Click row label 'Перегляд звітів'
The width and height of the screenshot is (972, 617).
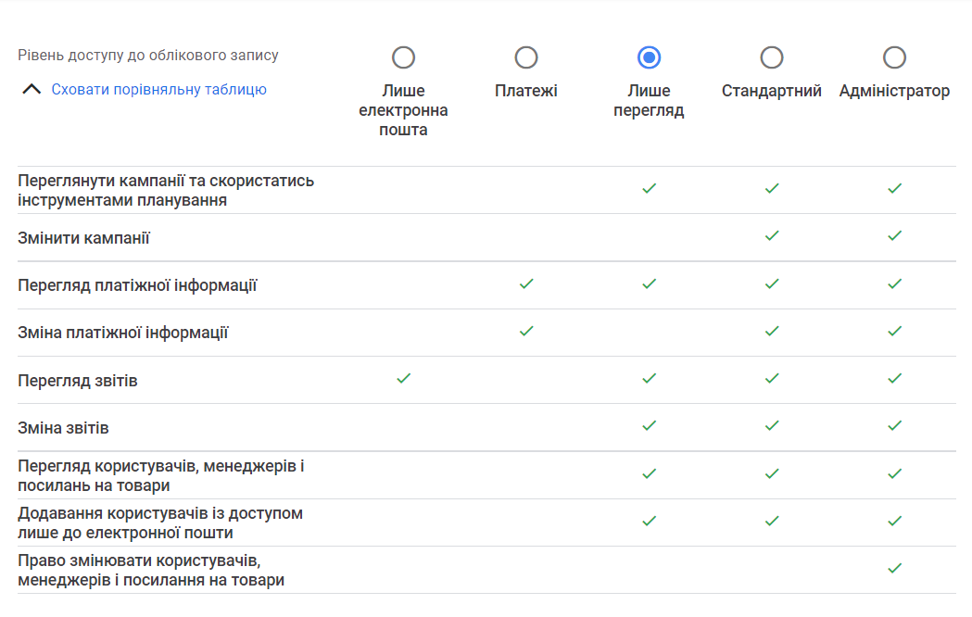tap(78, 381)
